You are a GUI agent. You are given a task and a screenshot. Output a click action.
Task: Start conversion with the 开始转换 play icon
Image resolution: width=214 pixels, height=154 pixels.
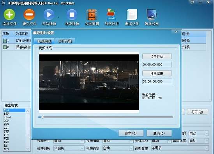coord(49,14)
